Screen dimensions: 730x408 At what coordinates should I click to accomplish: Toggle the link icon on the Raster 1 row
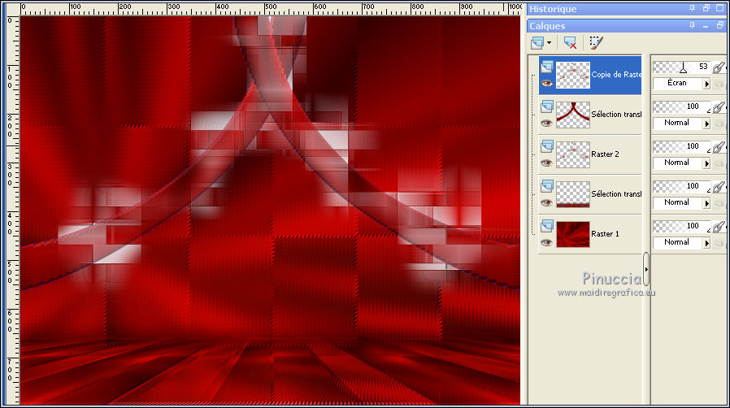coord(719,227)
